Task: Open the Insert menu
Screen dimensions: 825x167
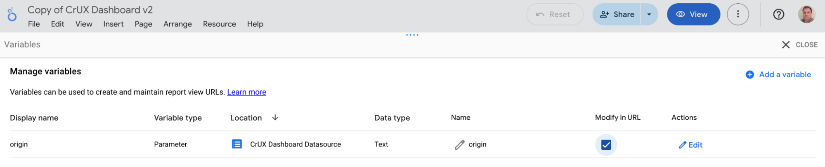Action: [x=113, y=24]
